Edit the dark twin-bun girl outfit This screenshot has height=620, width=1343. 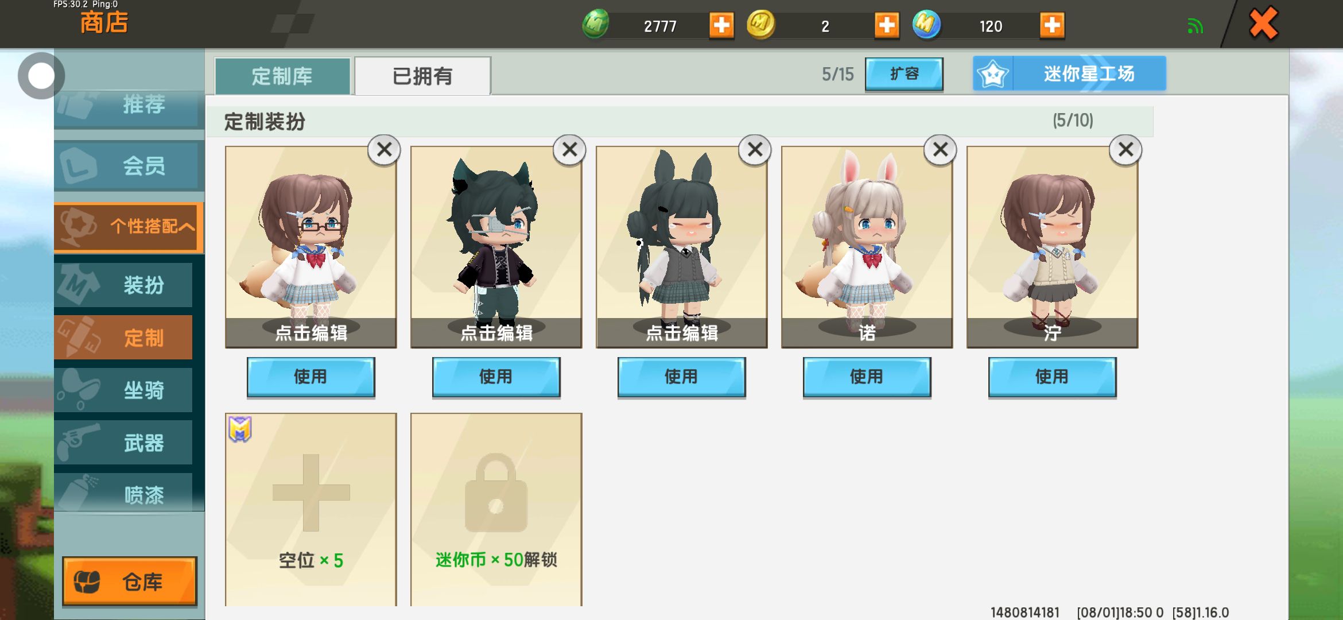pyautogui.click(x=682, y=333)
